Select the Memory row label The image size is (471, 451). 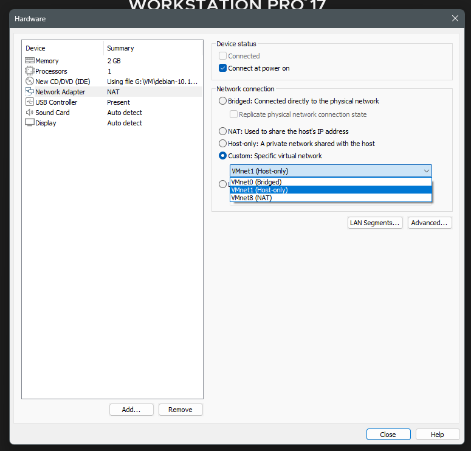click(47, 61)
